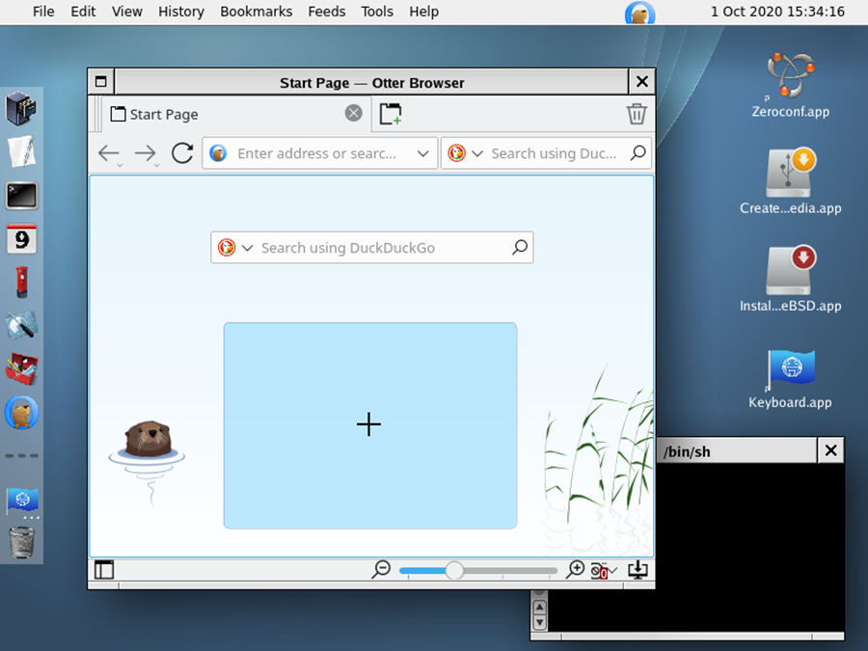Click the toolbar search magnifier icon
Image resolution: width=868 pixels, height=651 pixels.
click(637, 152)
